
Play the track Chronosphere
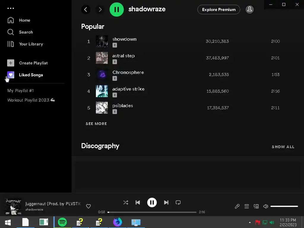[x=128, y=72]
